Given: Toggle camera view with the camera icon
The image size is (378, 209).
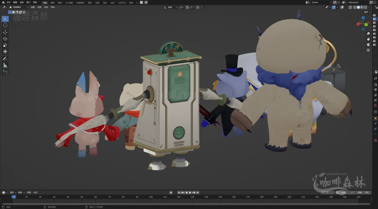Looking at the screenshot, I should click(368, 45).
